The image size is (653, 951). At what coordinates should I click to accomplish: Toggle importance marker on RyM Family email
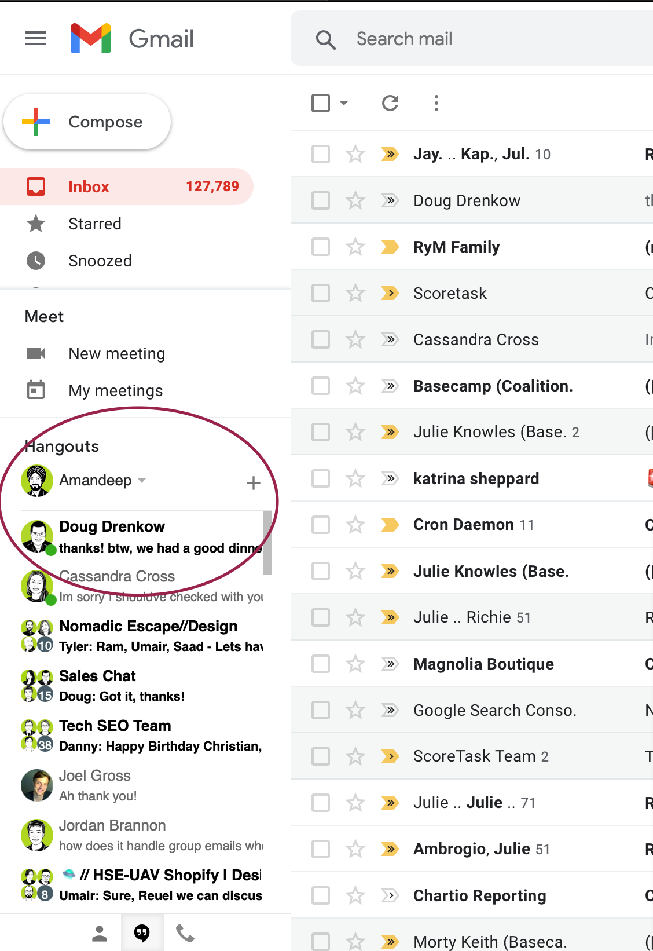point(390,247)
